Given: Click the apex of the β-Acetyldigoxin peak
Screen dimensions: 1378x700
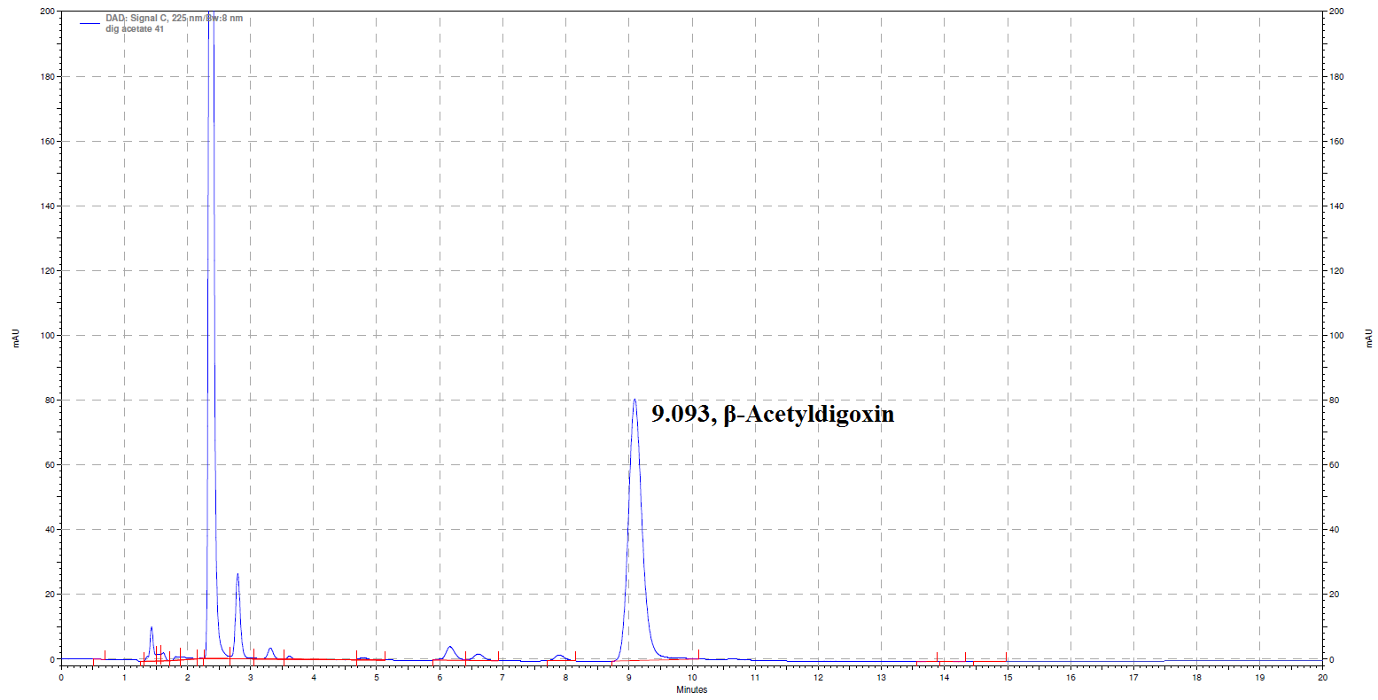Looking at the screenshot, I should click(x=635, y=400).
